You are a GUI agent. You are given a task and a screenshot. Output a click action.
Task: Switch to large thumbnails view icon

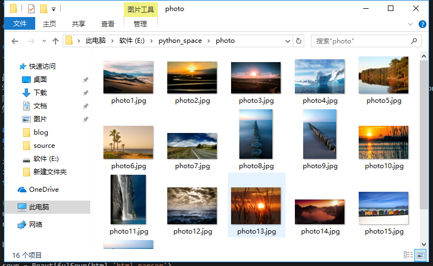pos(420,255)
